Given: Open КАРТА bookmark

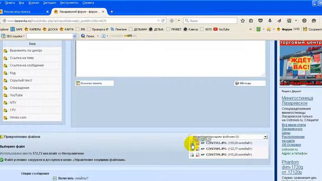Looking at the screenshot, I should pyautogui.click(x=66, y=29).
